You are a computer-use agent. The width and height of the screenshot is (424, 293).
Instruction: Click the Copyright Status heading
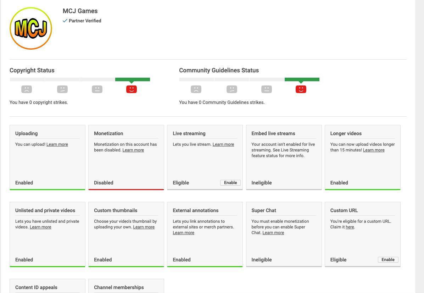tap(32, 70)
